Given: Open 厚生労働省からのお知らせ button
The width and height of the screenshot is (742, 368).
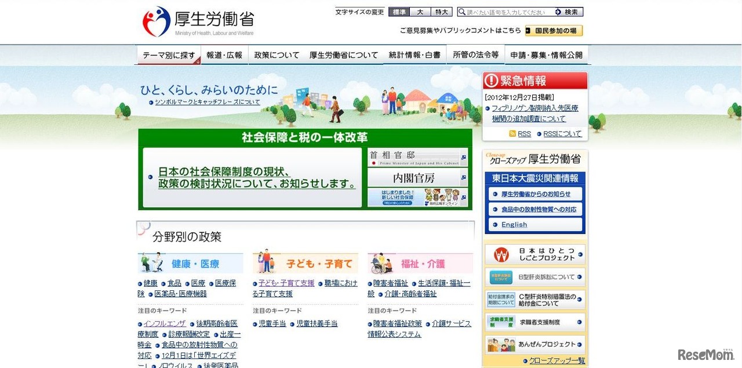Looking at the screenshot, I should coord(535,194).
